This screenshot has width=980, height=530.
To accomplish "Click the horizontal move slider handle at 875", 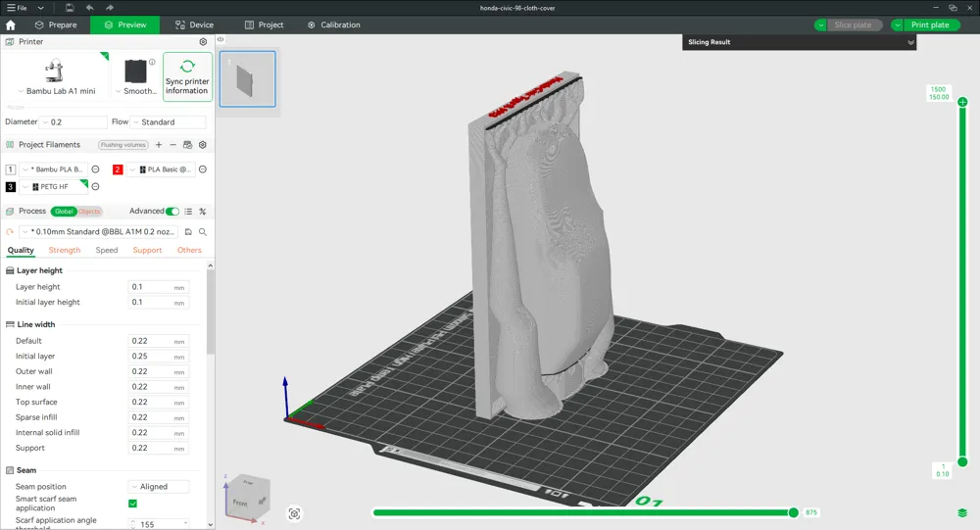I will pyautogui.click(x=793, y=512).
